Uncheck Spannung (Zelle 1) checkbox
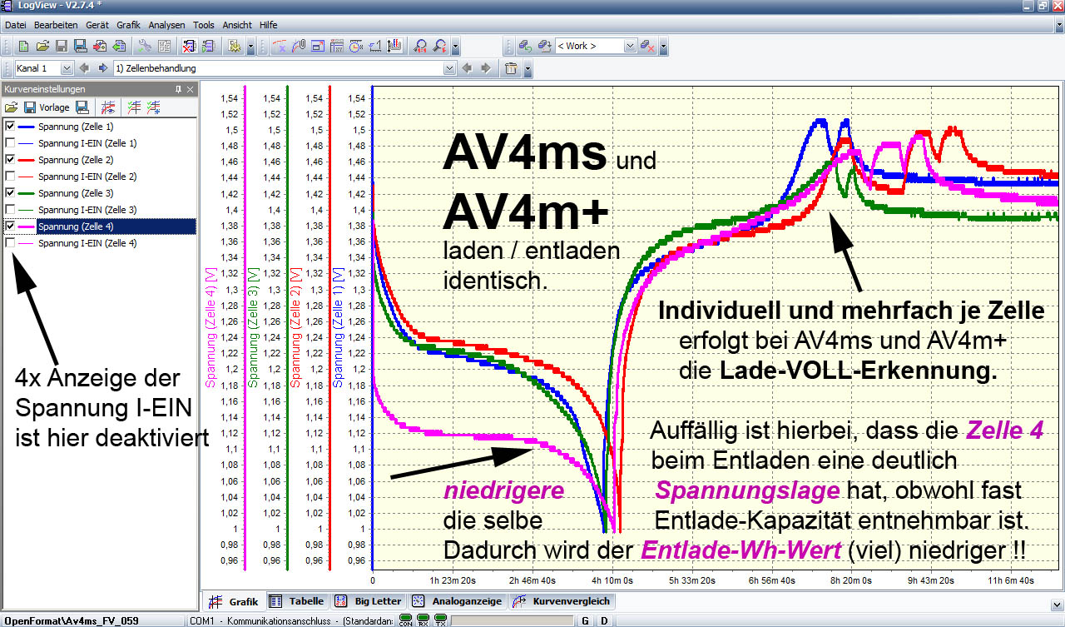Screen dimensions: 1065x627 click(x=10, y=127)
